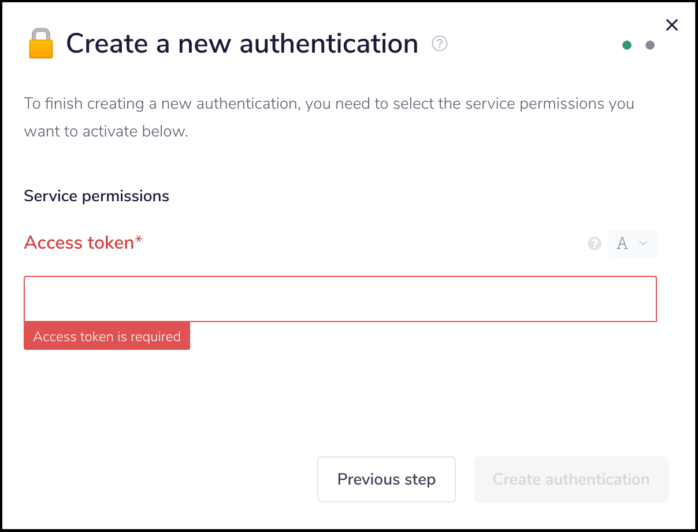698x532 pixels.
Task: Click the Access token help question mark
Action: [x=595, y=244]
